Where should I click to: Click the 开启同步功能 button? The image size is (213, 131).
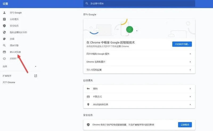(x=182, y=44)
